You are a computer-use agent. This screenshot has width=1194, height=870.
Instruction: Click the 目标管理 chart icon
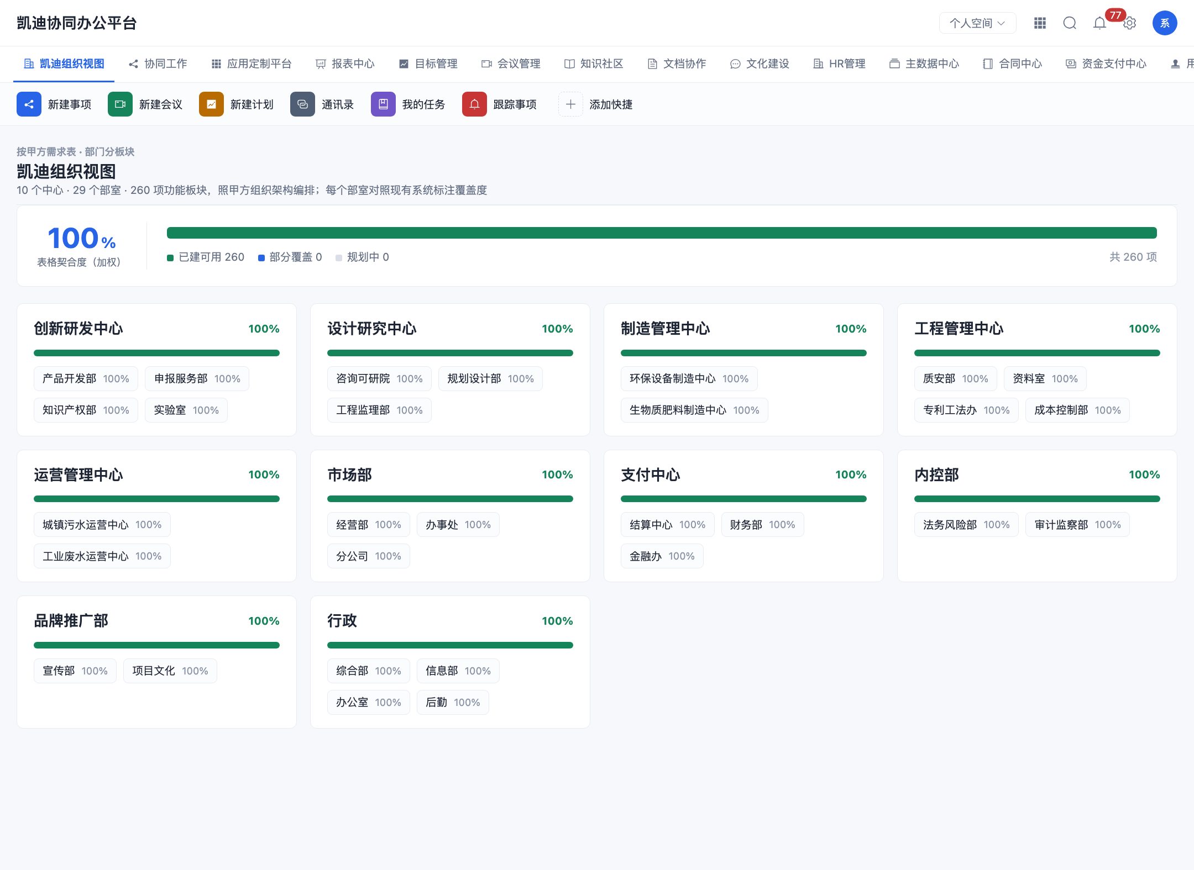[x=404, y=64]
